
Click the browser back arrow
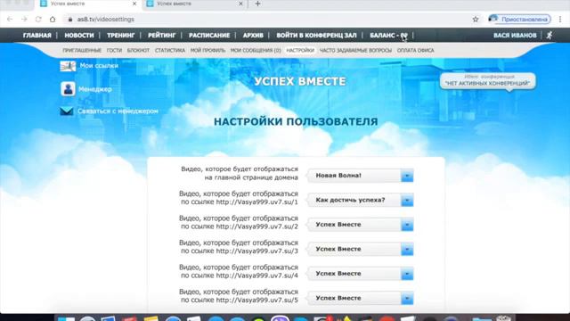[x=10, y=20]
